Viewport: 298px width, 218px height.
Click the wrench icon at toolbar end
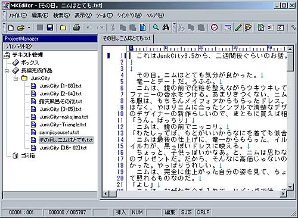pyautogui.click(x=294, y=27)
